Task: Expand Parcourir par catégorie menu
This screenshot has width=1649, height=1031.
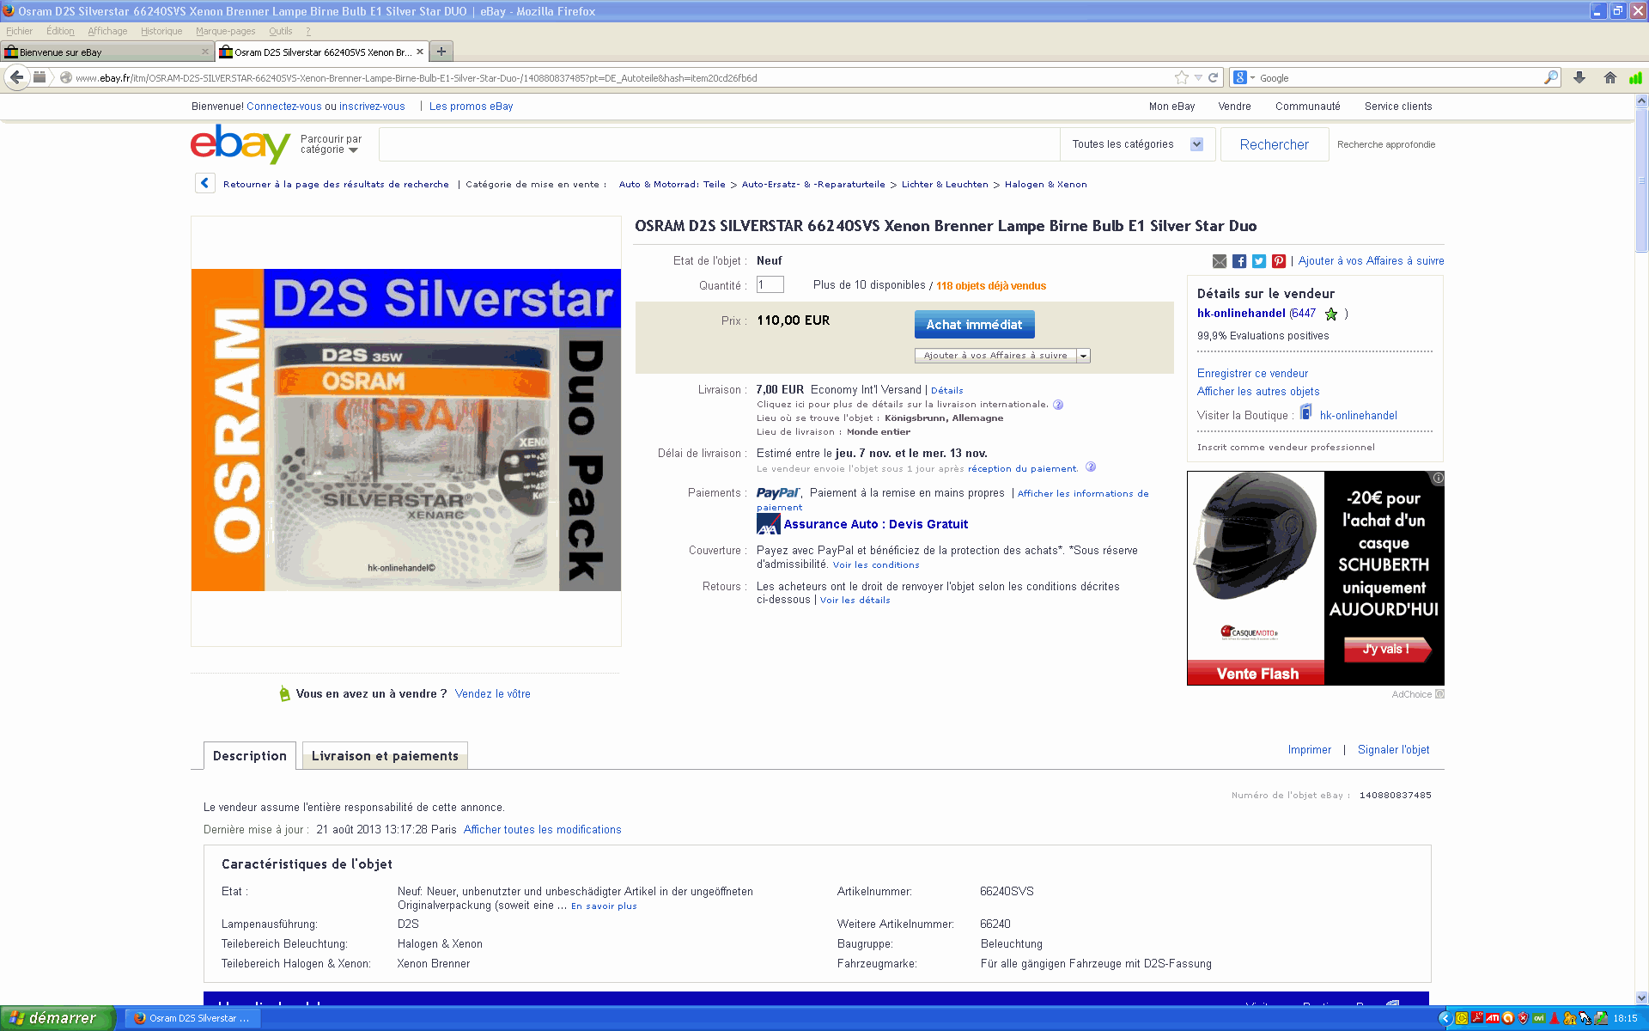Action: click(x=332, y=144)
